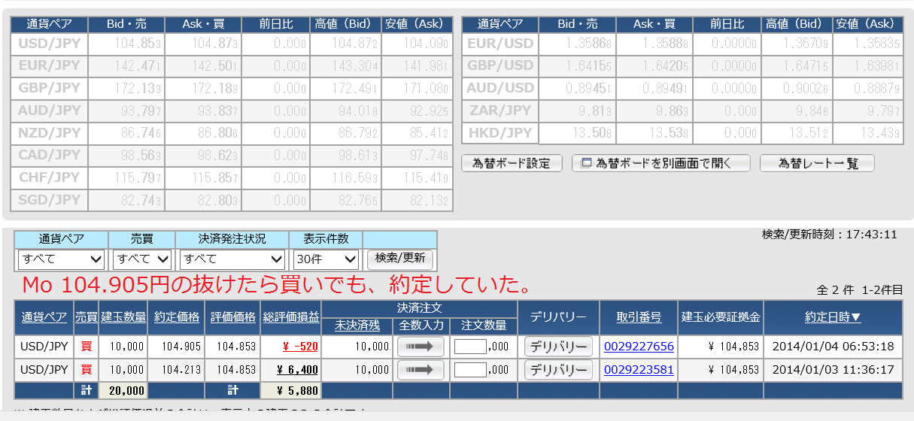Open the 表示件数 30件 dropdown

(x=325, y=259)
